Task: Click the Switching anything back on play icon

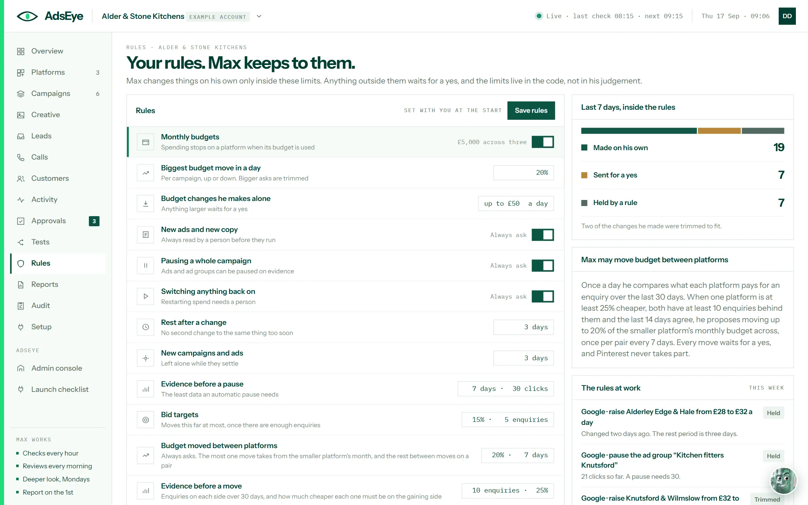Action: 145,296
